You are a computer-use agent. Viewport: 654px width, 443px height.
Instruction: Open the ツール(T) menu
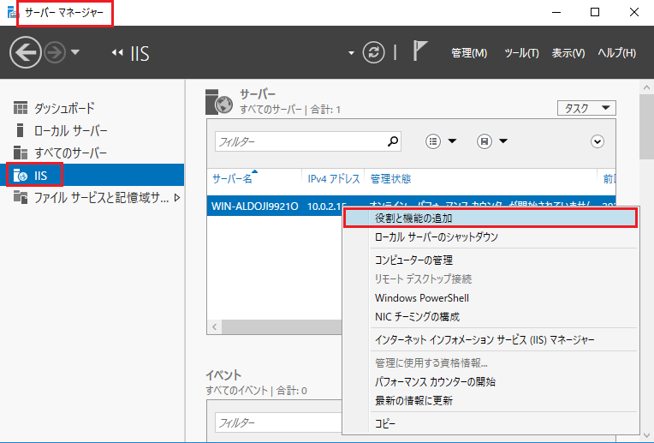coord(521,53)
